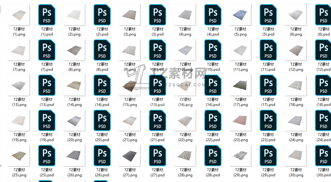The height and width of the screenshot is (182, 331).
Task: Select the TZ素材 (30).png rug thumbnail
Action: pos(295,156)
